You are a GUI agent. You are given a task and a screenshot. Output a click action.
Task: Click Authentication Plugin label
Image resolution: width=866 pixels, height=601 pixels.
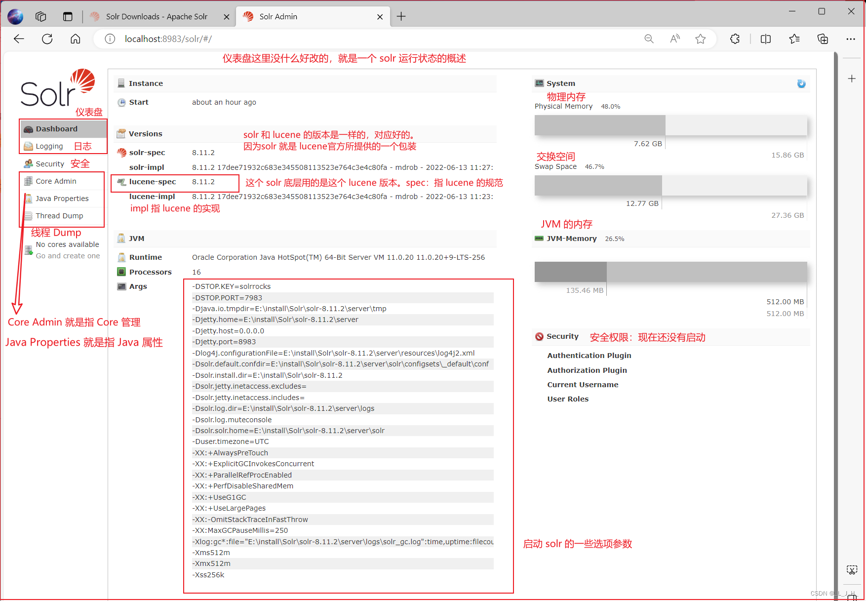pos(589,356)
